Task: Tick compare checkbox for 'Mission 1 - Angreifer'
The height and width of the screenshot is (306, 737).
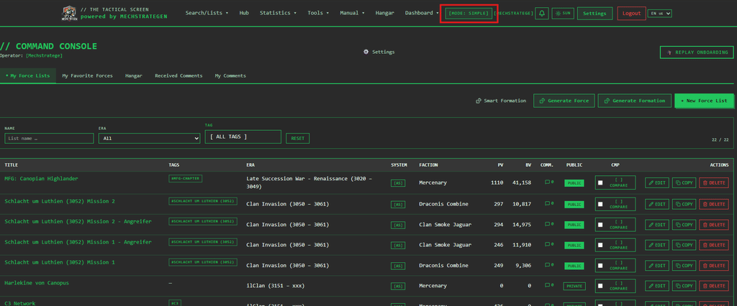Action: coord(600,245)
